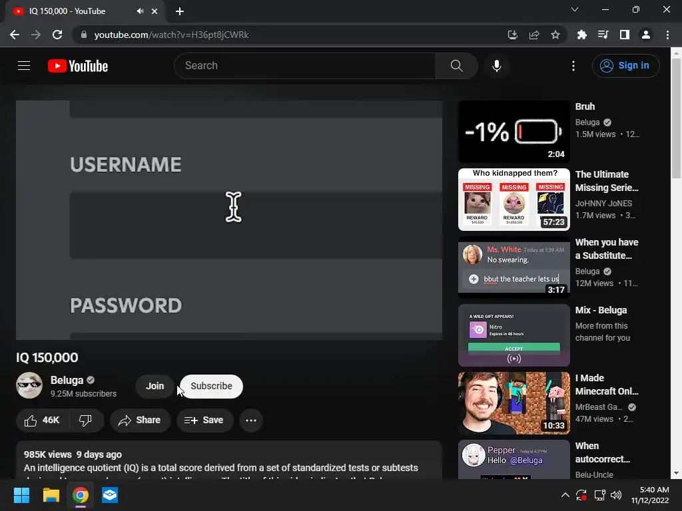Show hidden system tray icons

565,495
